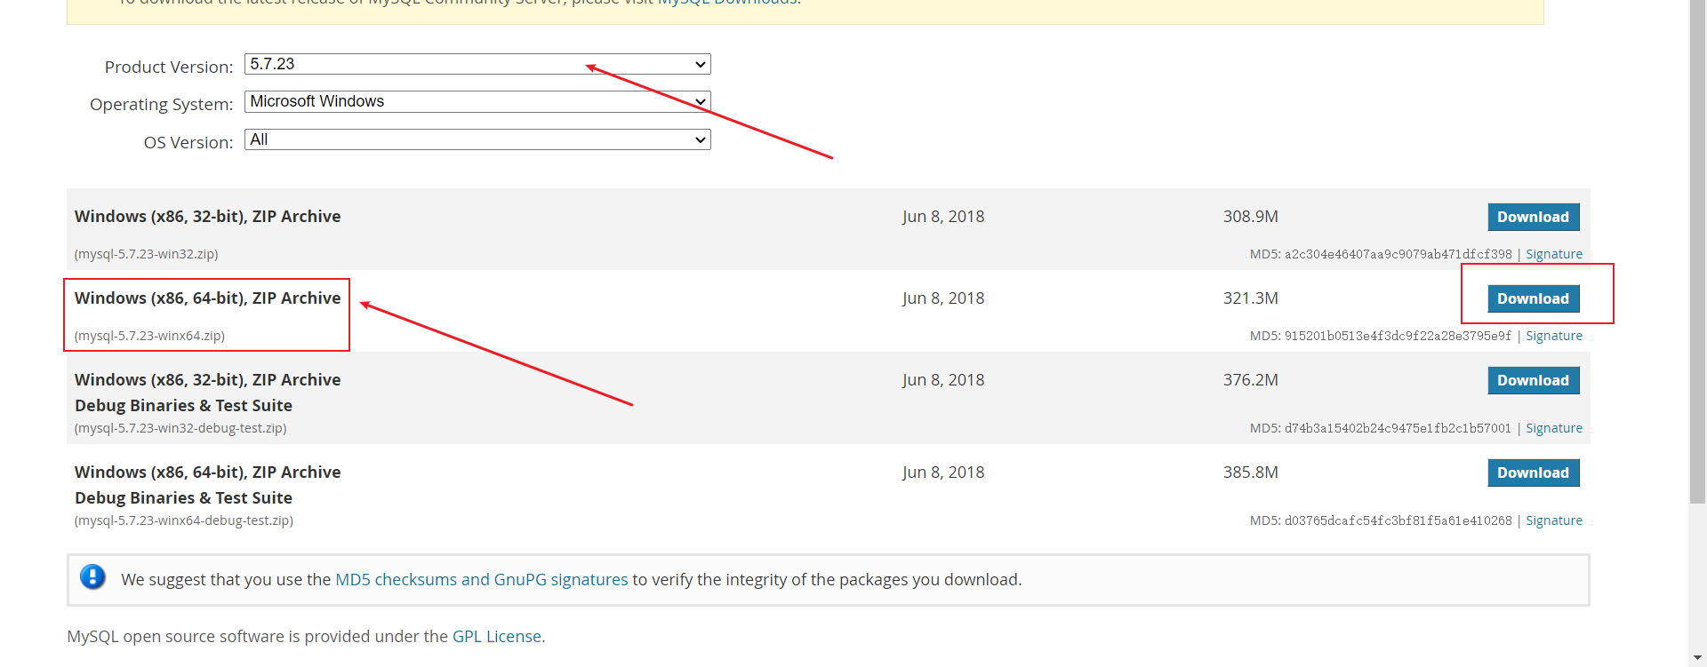
Task: Select MD5 hash d74b3a15402b24c9475e1fb2c1b57001
Action: [x=1398, y=428]
